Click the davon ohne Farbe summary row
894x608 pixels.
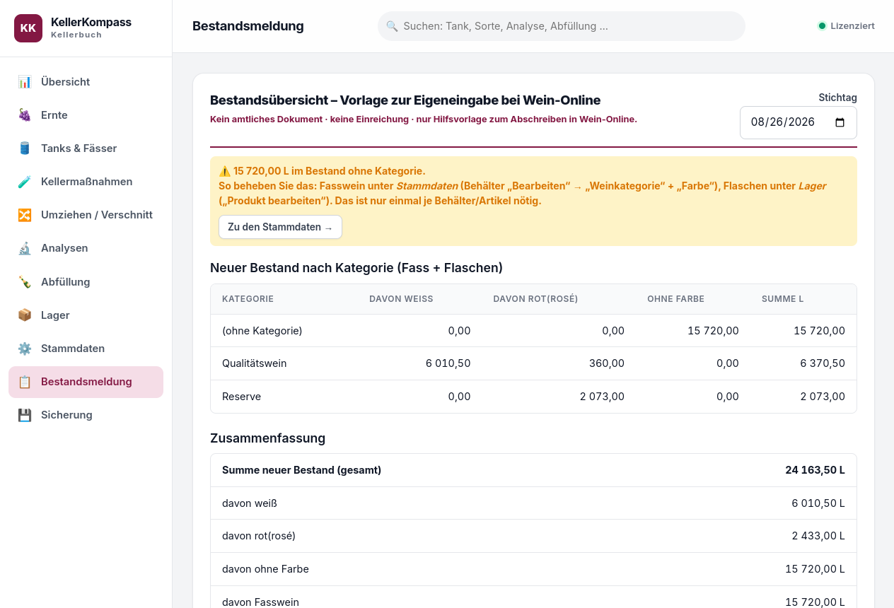coord(533,569)
